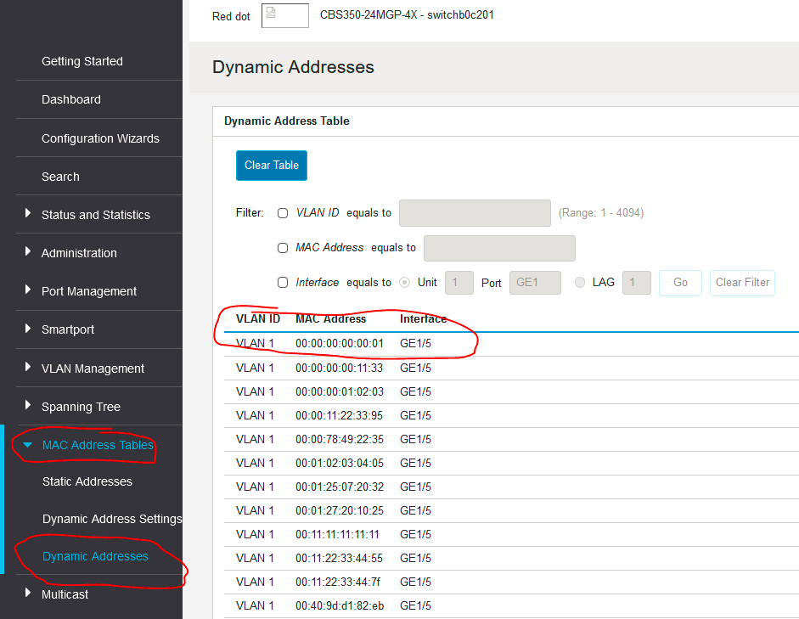Enable the VLAN ID filter checkbox
Screen dimensions: 799x619
coord(282,212)
